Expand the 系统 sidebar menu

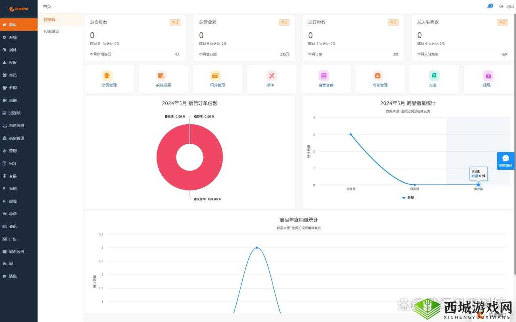(13, 37)
